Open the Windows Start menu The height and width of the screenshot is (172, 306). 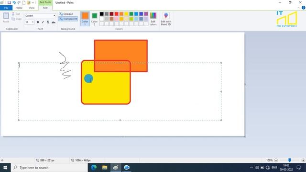pos(5,168)
